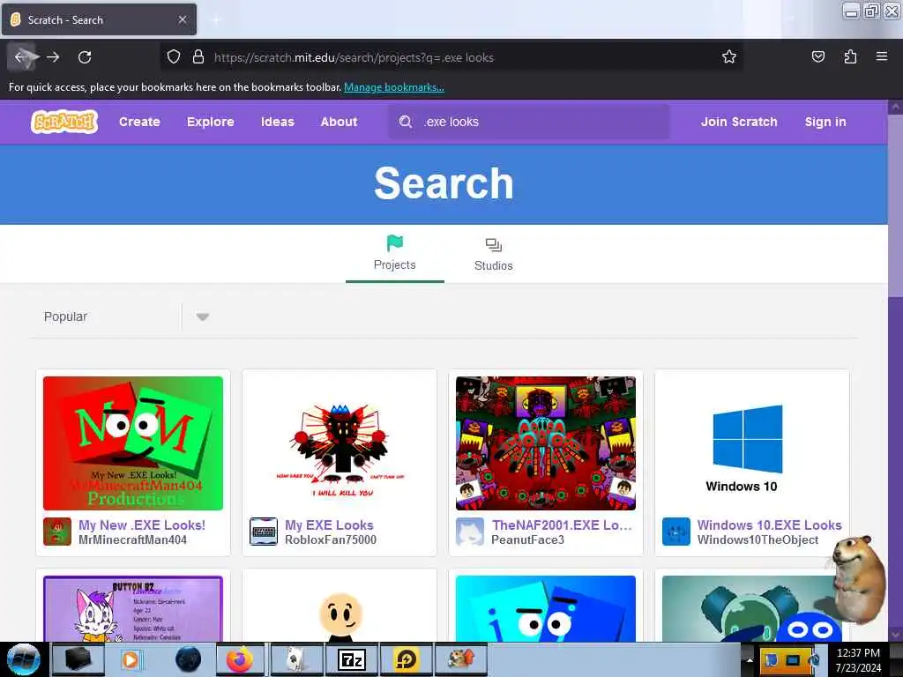
Task: Expand the Popular sort dropdown arrow
Action: tap(202, 316)
